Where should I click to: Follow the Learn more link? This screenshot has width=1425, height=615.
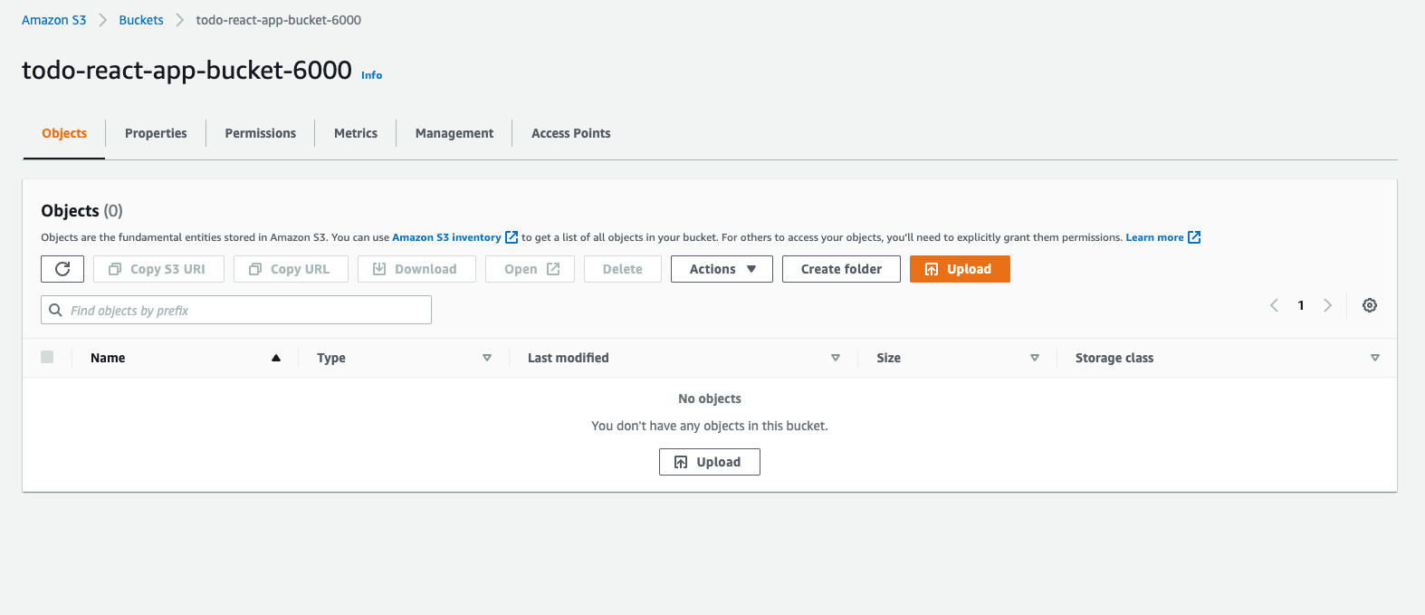point(1154,237)
